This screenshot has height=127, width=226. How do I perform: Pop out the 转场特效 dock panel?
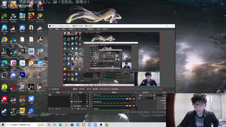154,93
